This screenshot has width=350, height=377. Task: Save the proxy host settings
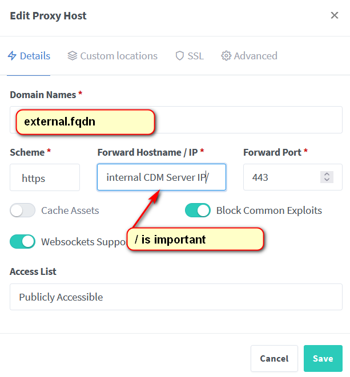pos(323,358)
